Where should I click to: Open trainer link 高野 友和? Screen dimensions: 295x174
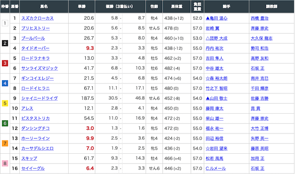[260, 58]
